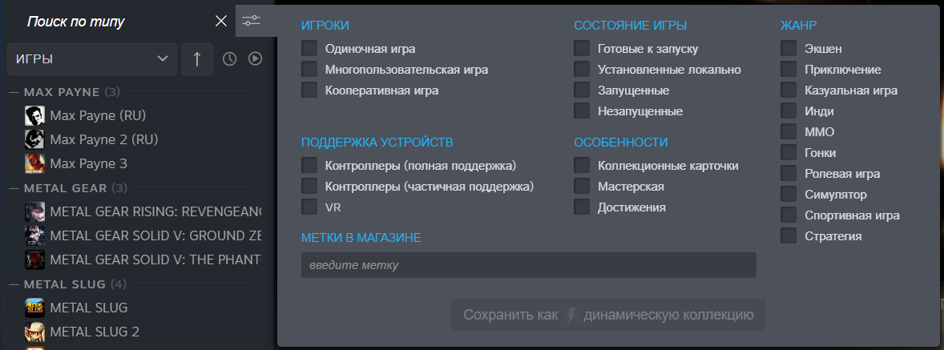Toggle sort order with the arrow button
Viewport: 944px width, 350px height.
pyautogui.click(x=196, y=58)
